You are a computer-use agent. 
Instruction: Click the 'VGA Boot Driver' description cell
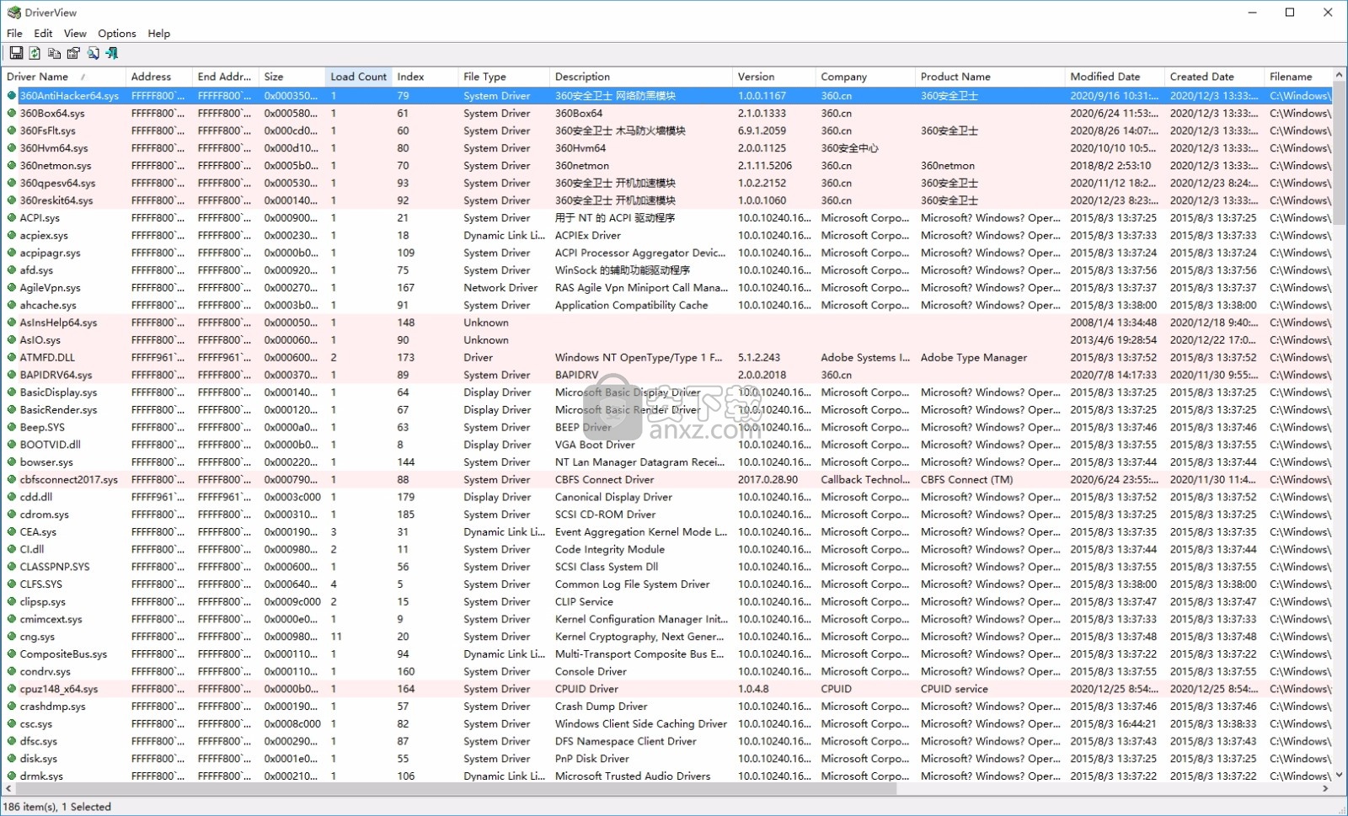595,445
